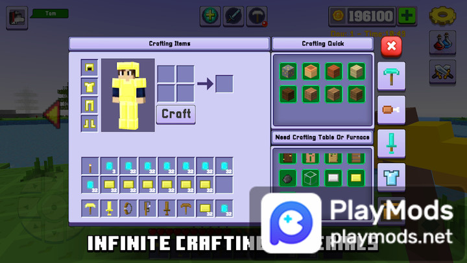
Task: Select the Crafting Quick tab header
Action: click(x=322, y=44)
